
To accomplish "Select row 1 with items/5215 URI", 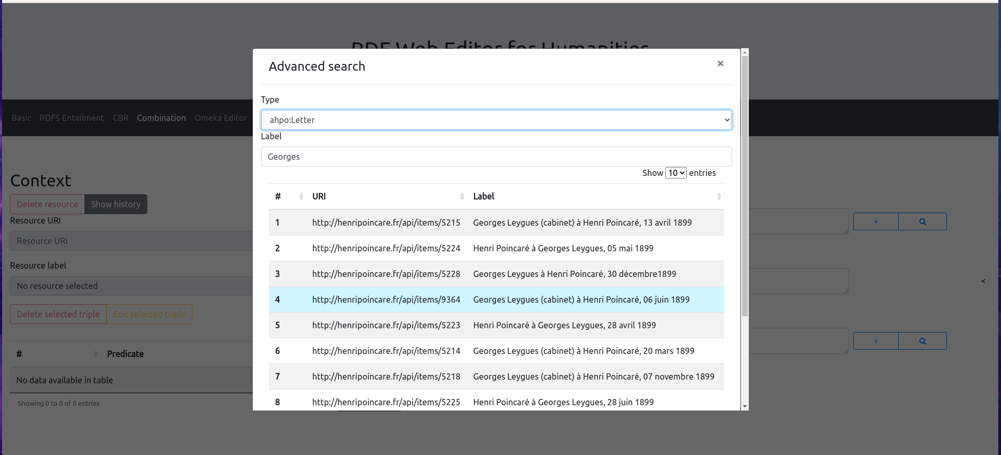I will (x=386, y=223).
